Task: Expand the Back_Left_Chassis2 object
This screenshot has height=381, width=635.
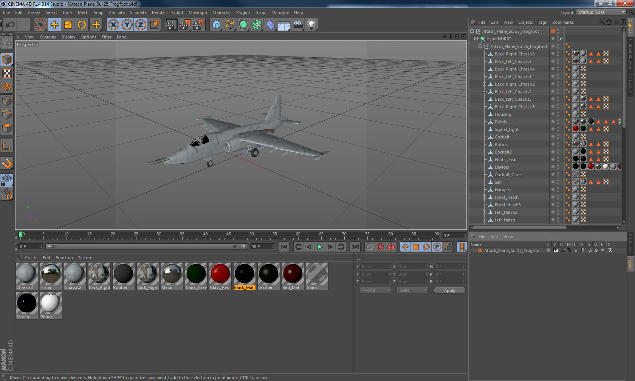Action: (x=484, y=92)
